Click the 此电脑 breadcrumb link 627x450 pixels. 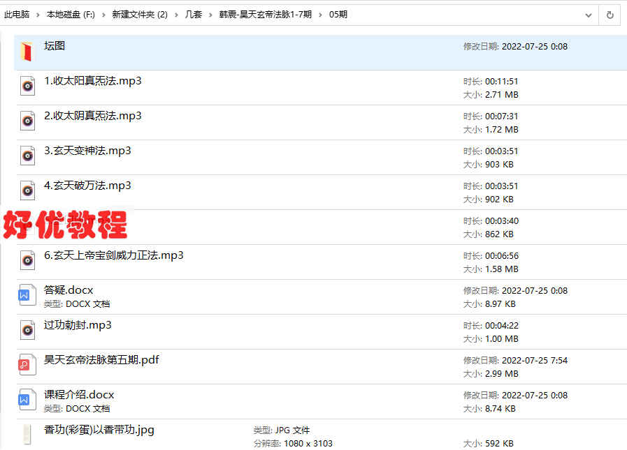17,15
